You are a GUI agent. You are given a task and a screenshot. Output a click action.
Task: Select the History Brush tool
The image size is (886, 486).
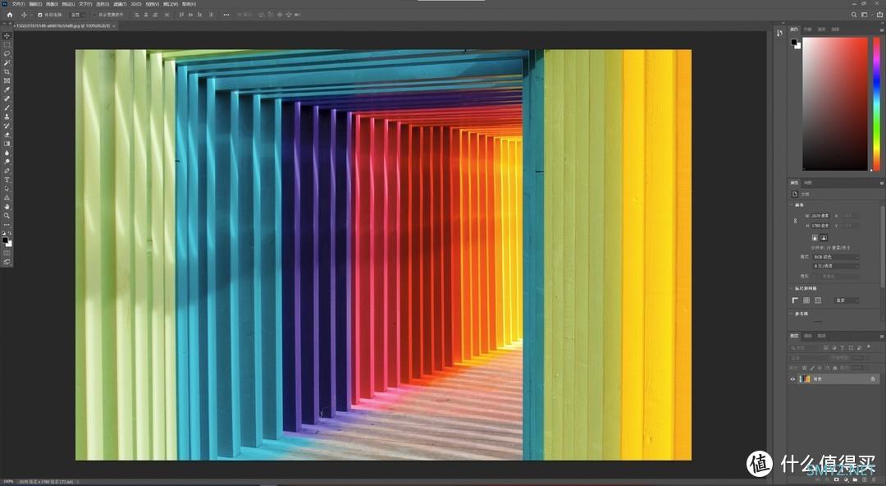coord(7,126)
